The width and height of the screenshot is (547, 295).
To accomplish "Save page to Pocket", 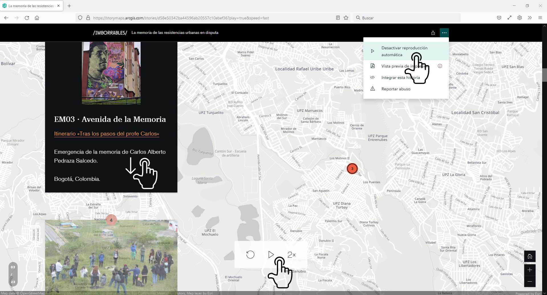I will tap(499, 18).
